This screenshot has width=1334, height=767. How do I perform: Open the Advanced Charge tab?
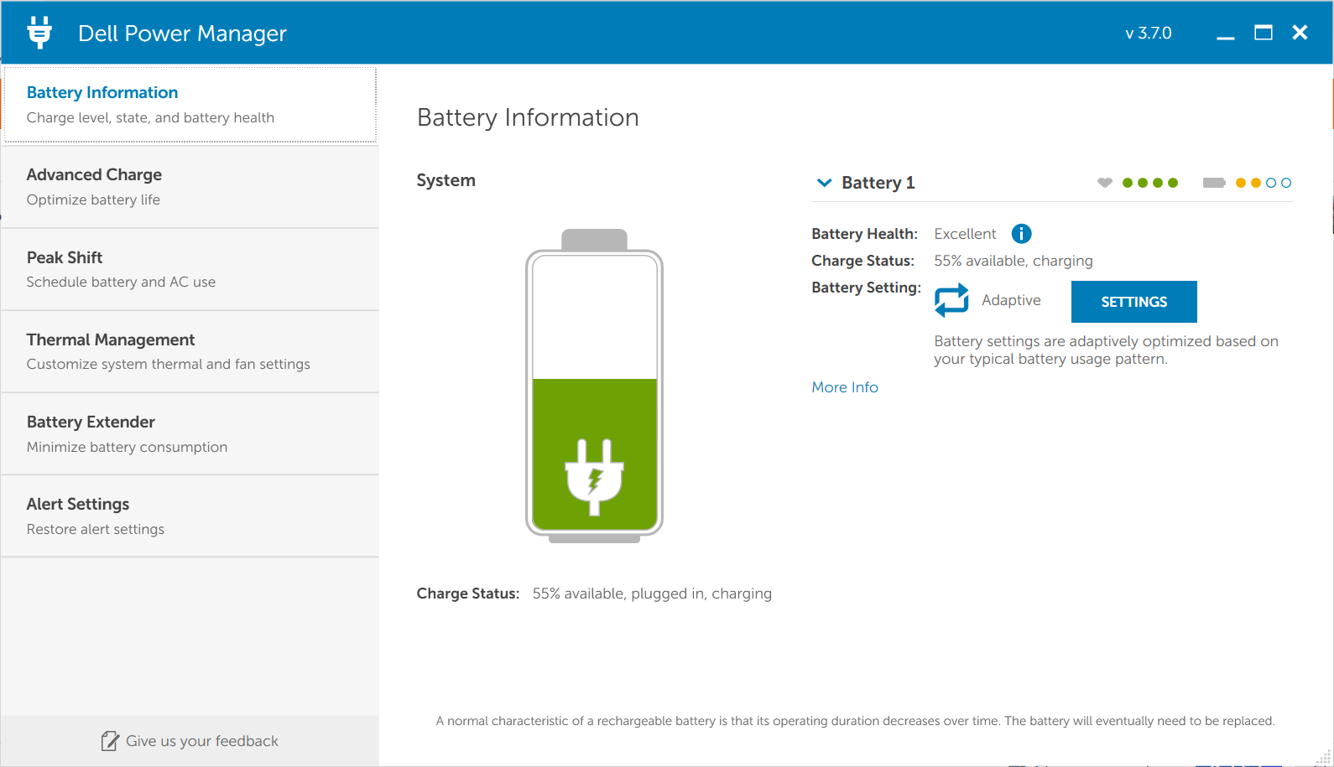pyautogui.click(x=190, y=187)
